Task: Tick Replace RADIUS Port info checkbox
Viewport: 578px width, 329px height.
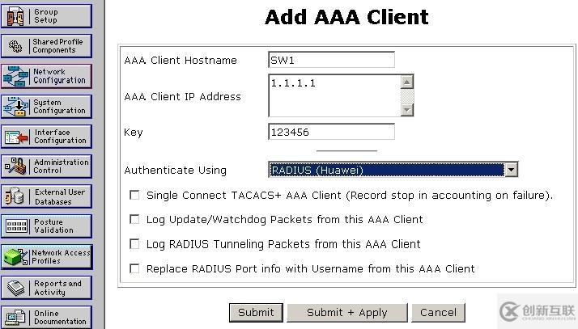Action: 135,268
